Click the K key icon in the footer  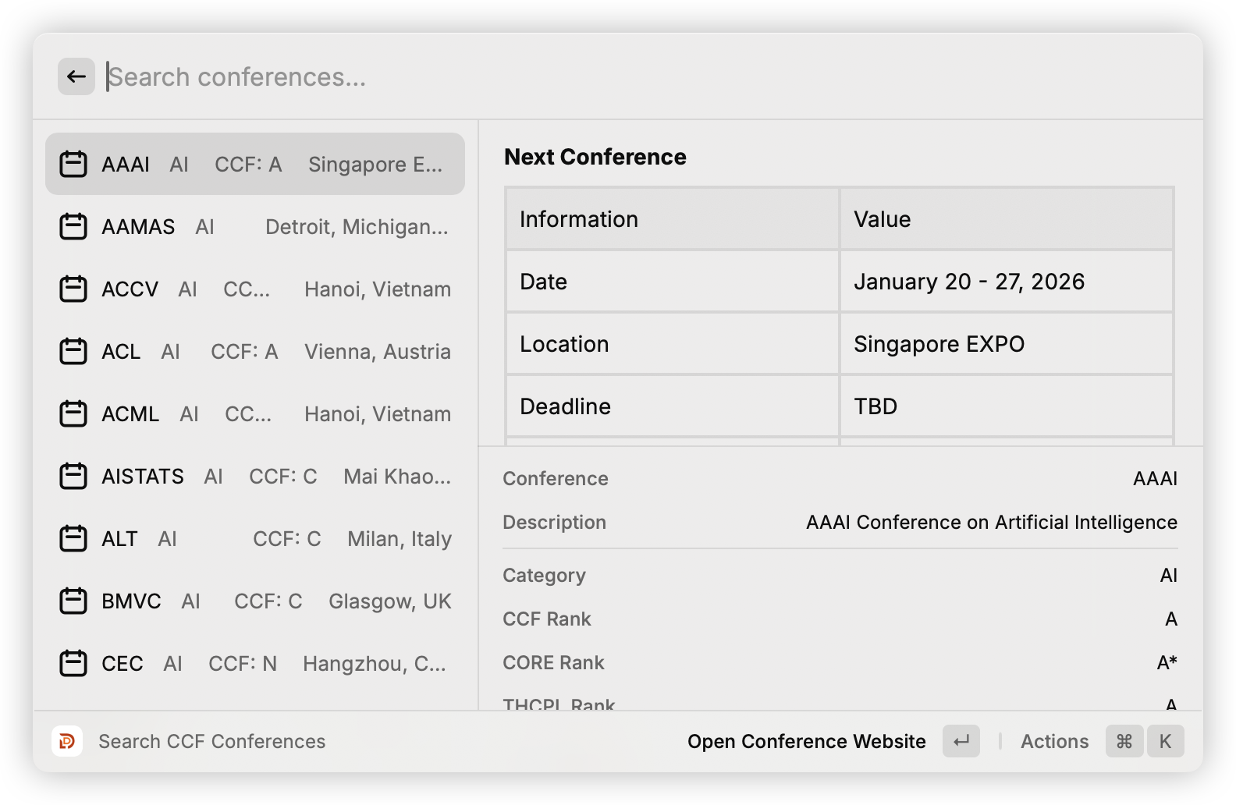click(x=1165, y=741)
